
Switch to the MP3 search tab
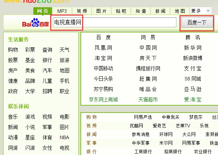coord(62,11)
